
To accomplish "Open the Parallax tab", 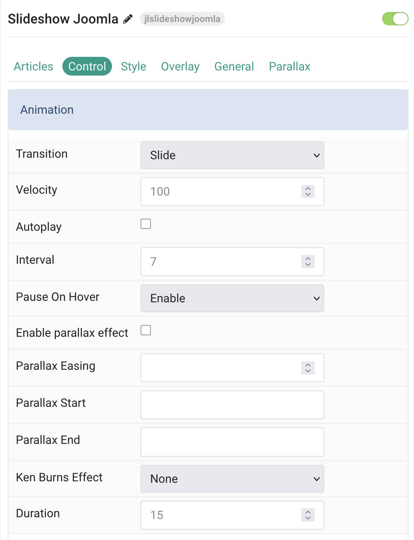I will point(290,66).
